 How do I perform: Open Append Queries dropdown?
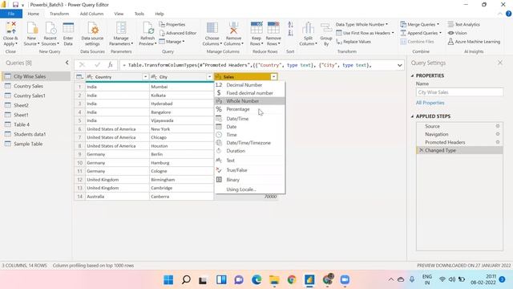click(440, 33)
